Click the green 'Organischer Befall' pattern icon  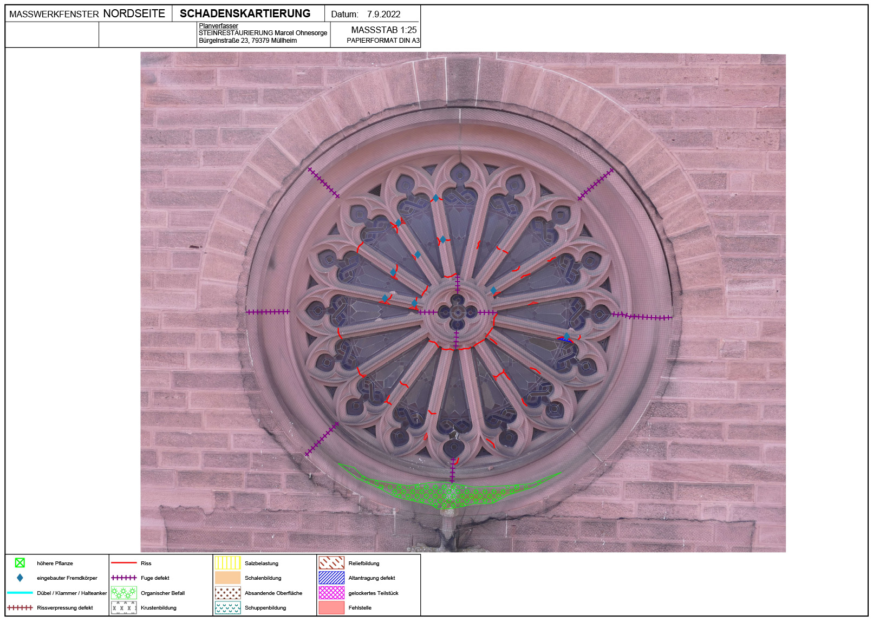pyautogui.click(x=123, y=593)
